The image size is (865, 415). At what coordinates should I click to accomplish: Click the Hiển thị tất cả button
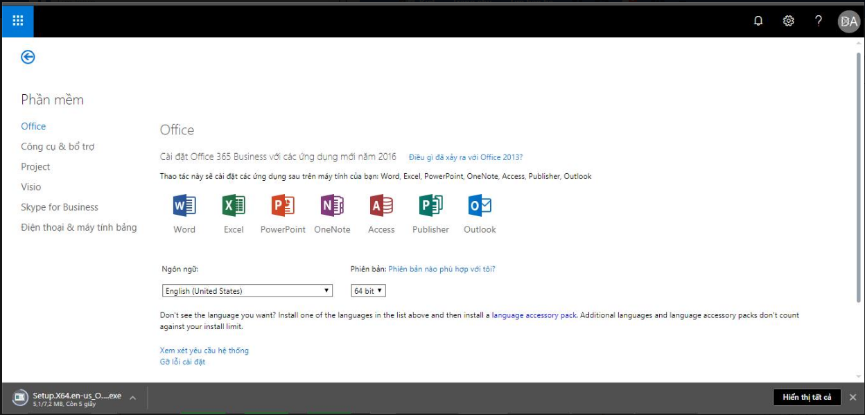(x=807, y=397)
